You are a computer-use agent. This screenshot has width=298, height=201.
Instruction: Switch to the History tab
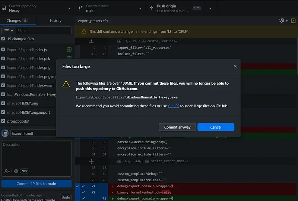coord(56,21)
